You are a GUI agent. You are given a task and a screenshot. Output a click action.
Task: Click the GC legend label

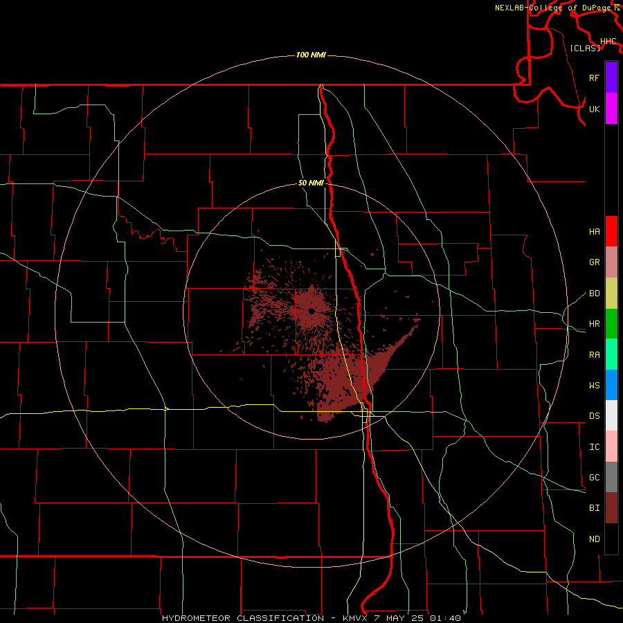(595, 478)
